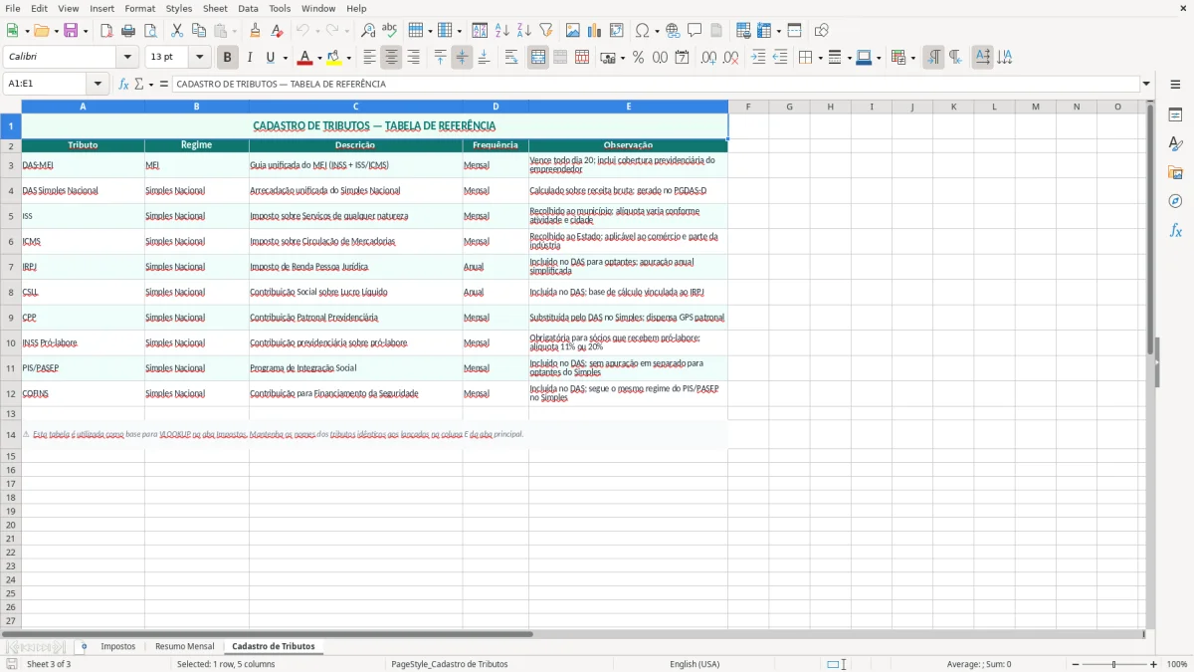Toggle Center Vertically alignment

pyautogui.click(x=462, y=58)
